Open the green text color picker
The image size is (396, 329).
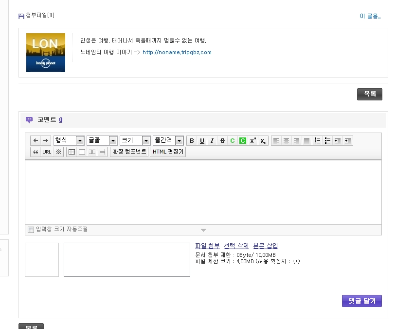click(x=233, y=141)
